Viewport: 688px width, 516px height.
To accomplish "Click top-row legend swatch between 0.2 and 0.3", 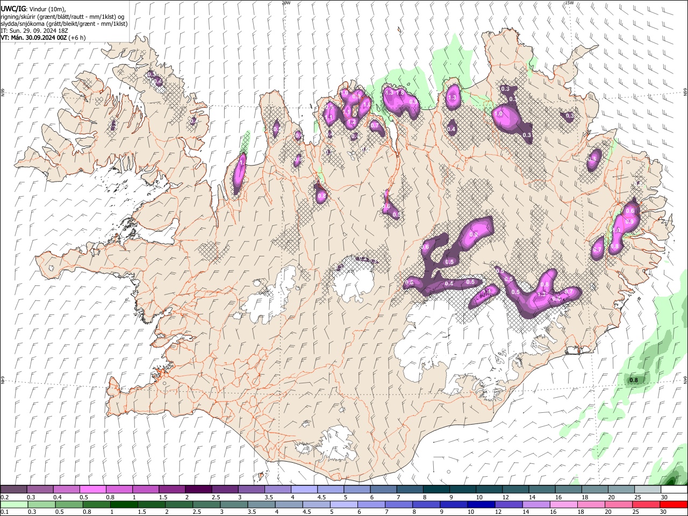I will [x=14, y=490].
